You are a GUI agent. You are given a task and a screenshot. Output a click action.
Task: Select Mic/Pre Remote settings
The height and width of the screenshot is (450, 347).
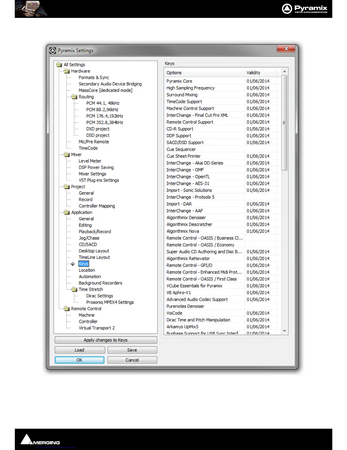point(94,142)
